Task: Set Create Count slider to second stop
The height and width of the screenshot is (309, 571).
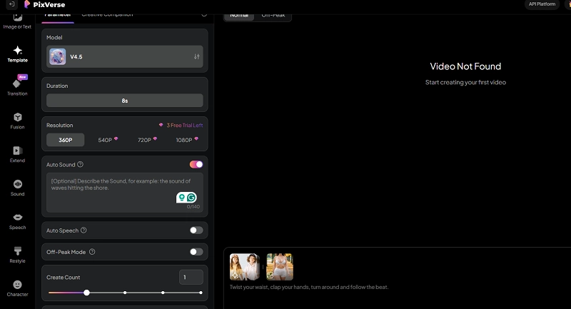Action: point(125,293)
